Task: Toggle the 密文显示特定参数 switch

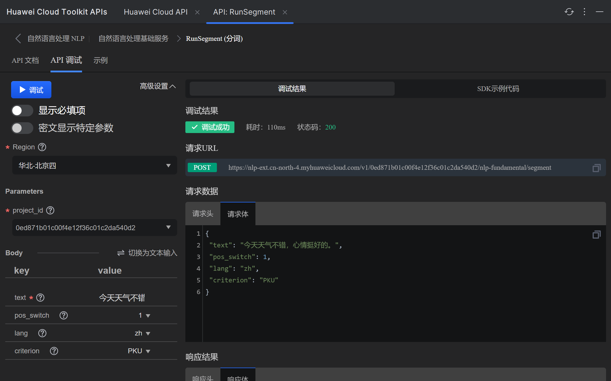Action: (x=22, y=128)
